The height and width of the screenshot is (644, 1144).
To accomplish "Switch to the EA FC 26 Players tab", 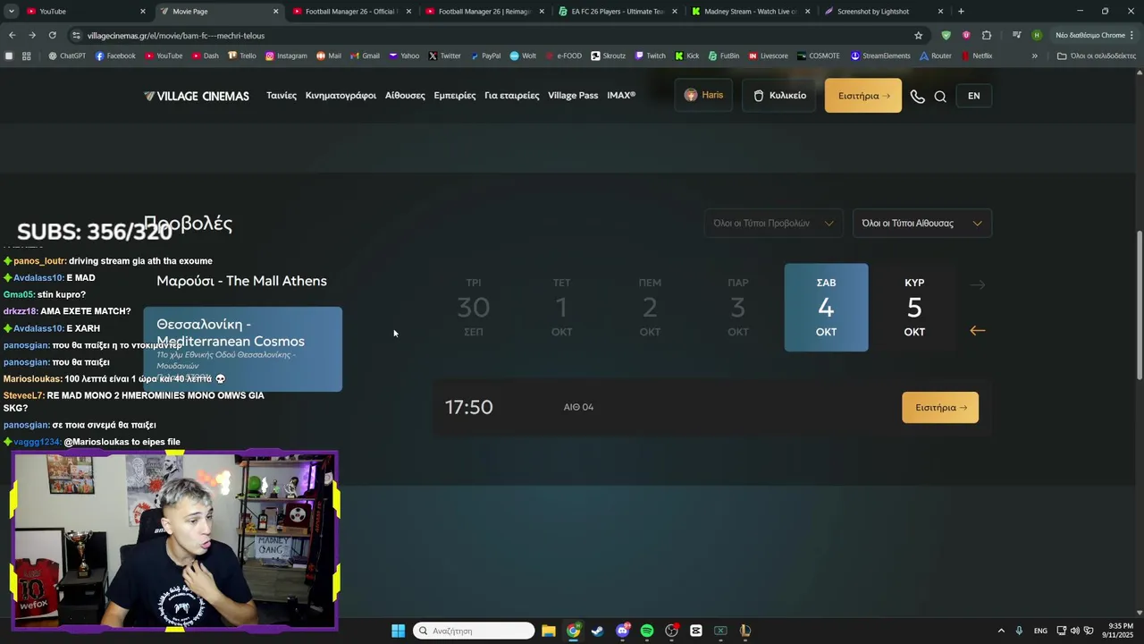I will [618, 11].
